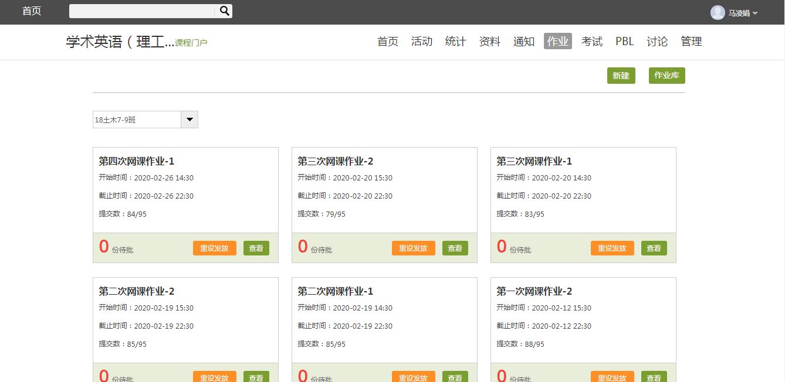This screenshot has width=785, height=382.
Task: Open the 第四次网课作业-1 title
Action: 137,161
